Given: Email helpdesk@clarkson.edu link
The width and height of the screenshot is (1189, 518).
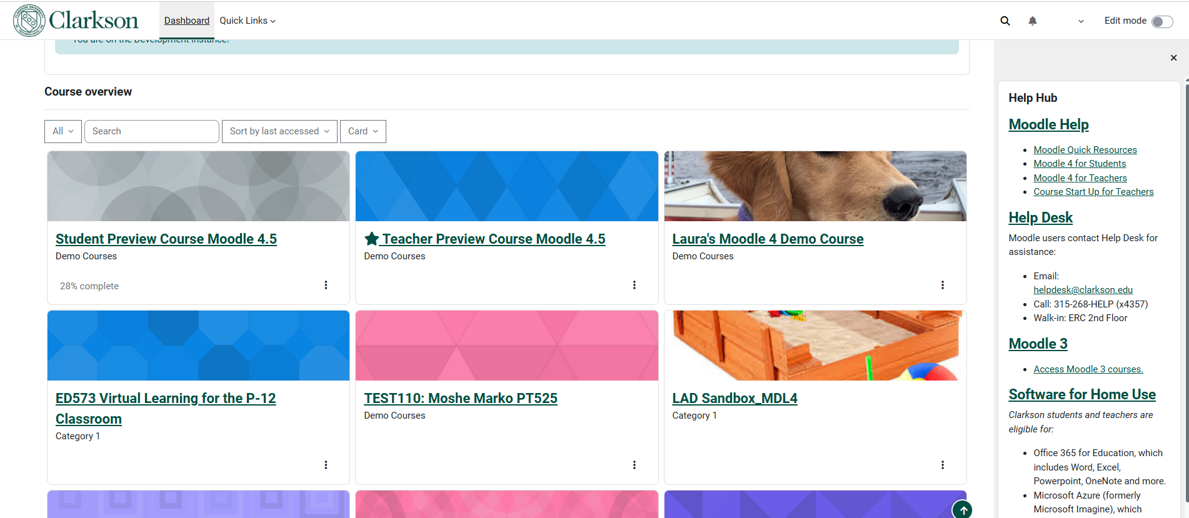Looking at the screenshot, I should click(1083, 290).
